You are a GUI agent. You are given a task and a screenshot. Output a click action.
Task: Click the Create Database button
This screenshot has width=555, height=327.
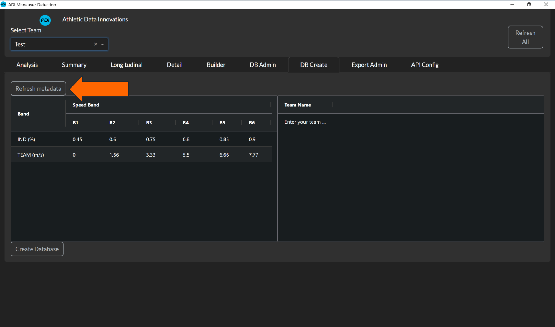tap(37, 249)
